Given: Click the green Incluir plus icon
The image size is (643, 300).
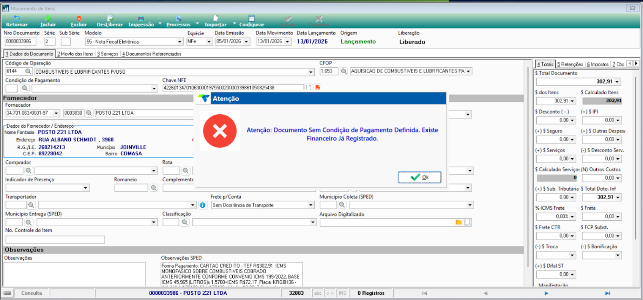Looking at the screenshot, I should (x=48, y=18).
